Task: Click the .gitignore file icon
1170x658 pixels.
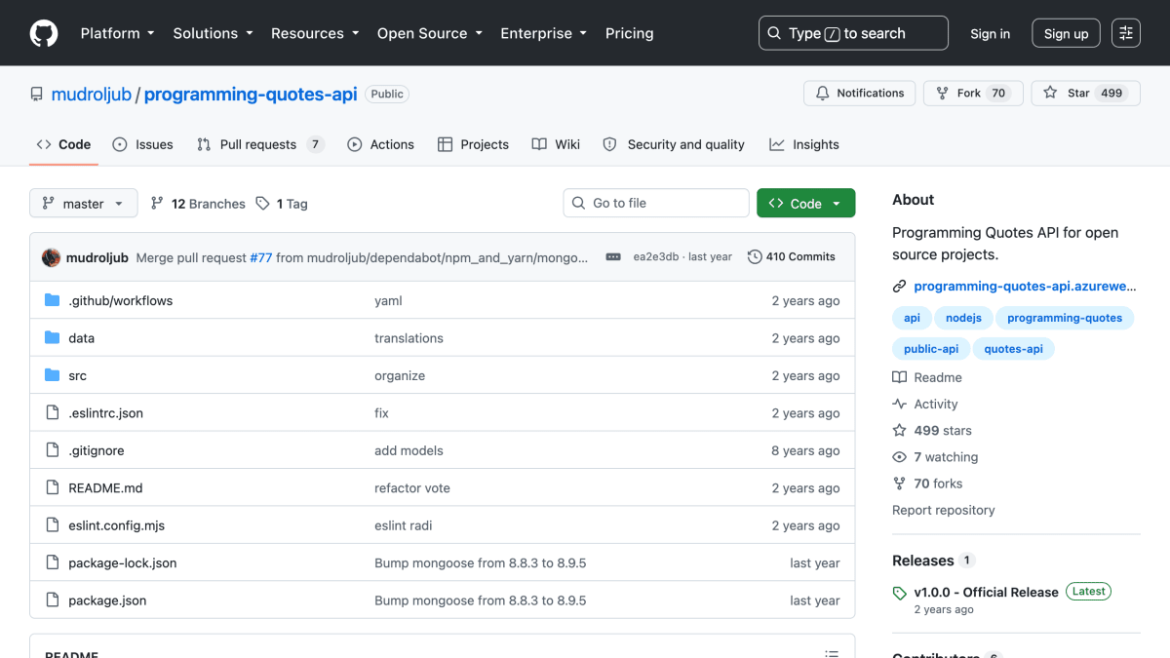Action: (53, 450)
